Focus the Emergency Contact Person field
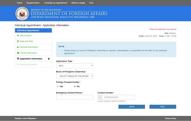The image size is (191, 121). pyautogui.click(x=75, y=97)
